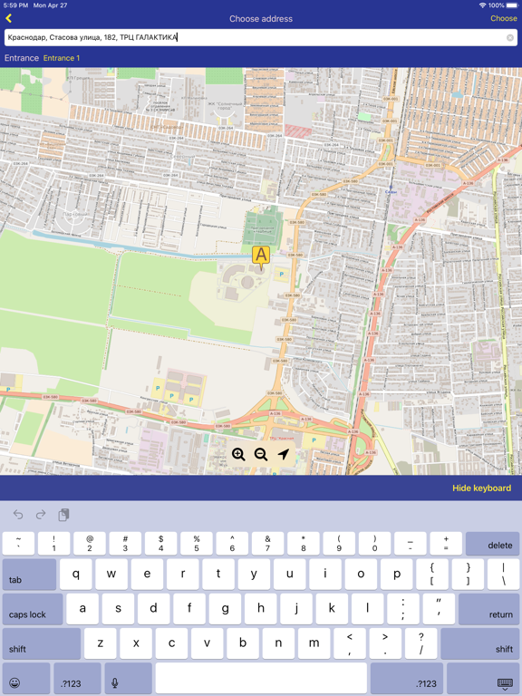Viewport: 522px width, 696px height.
Task: Tap redo icon above keyboard
Action: (41, 515)
